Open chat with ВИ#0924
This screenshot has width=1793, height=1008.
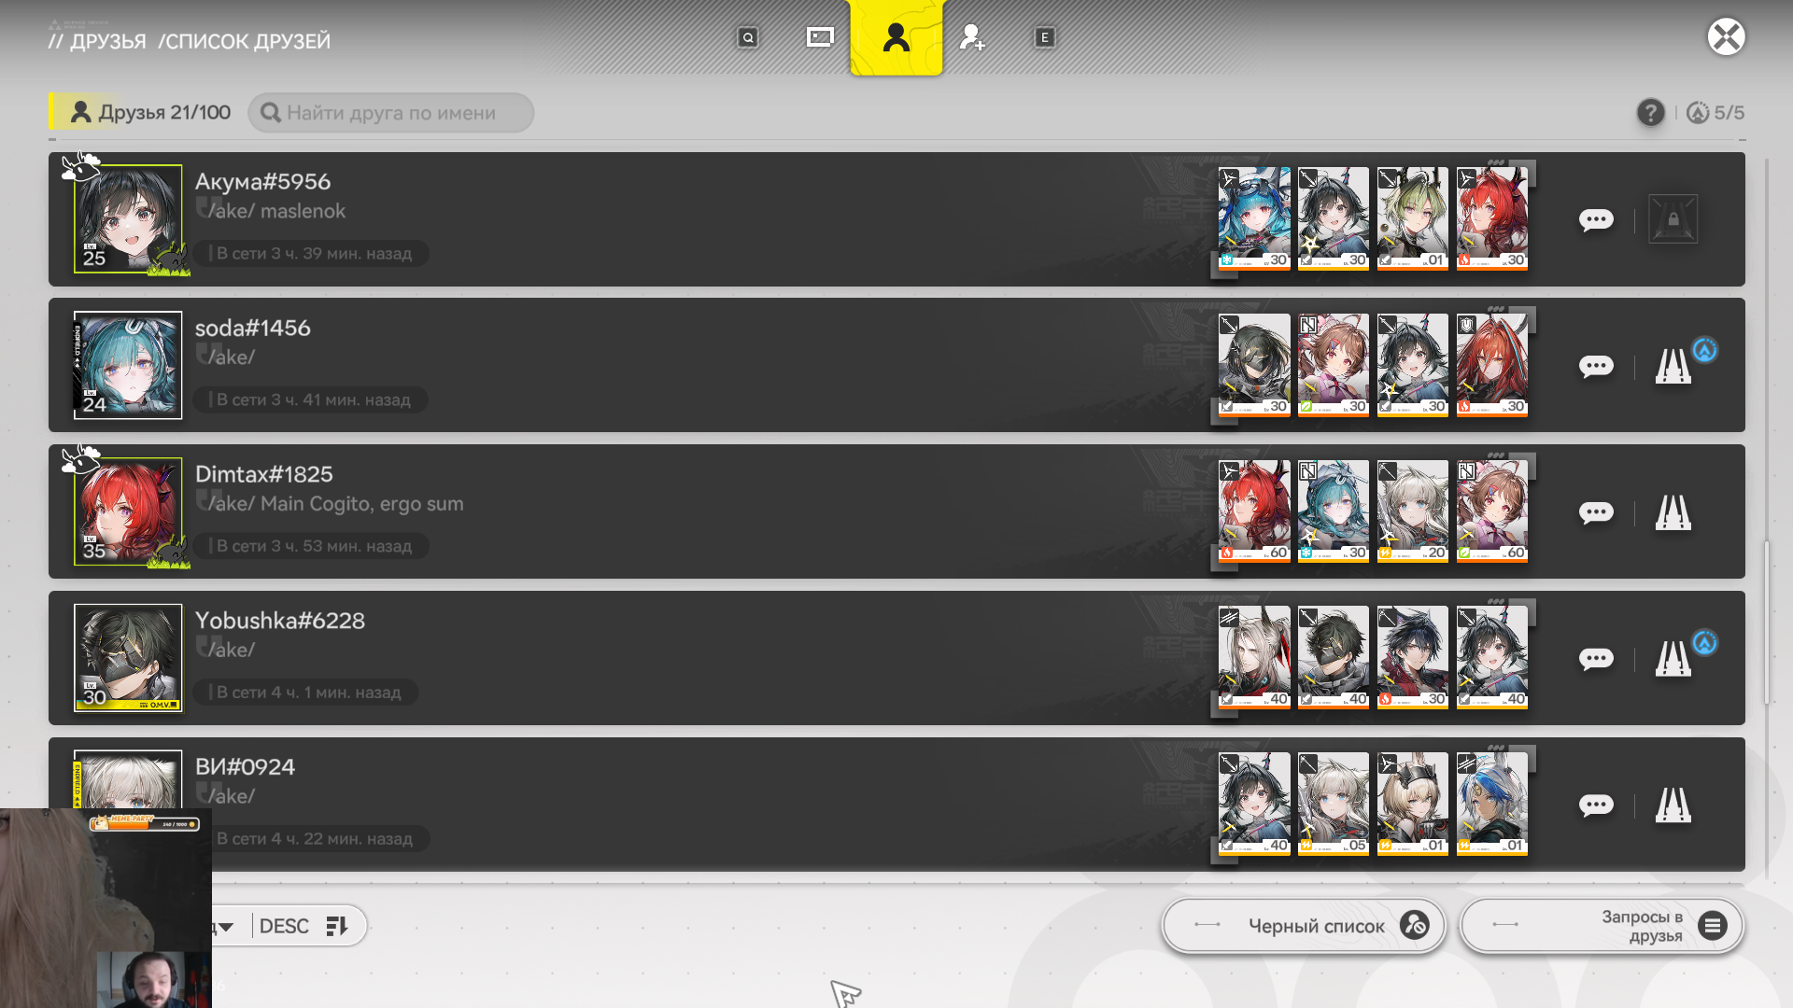[1596, 805]
